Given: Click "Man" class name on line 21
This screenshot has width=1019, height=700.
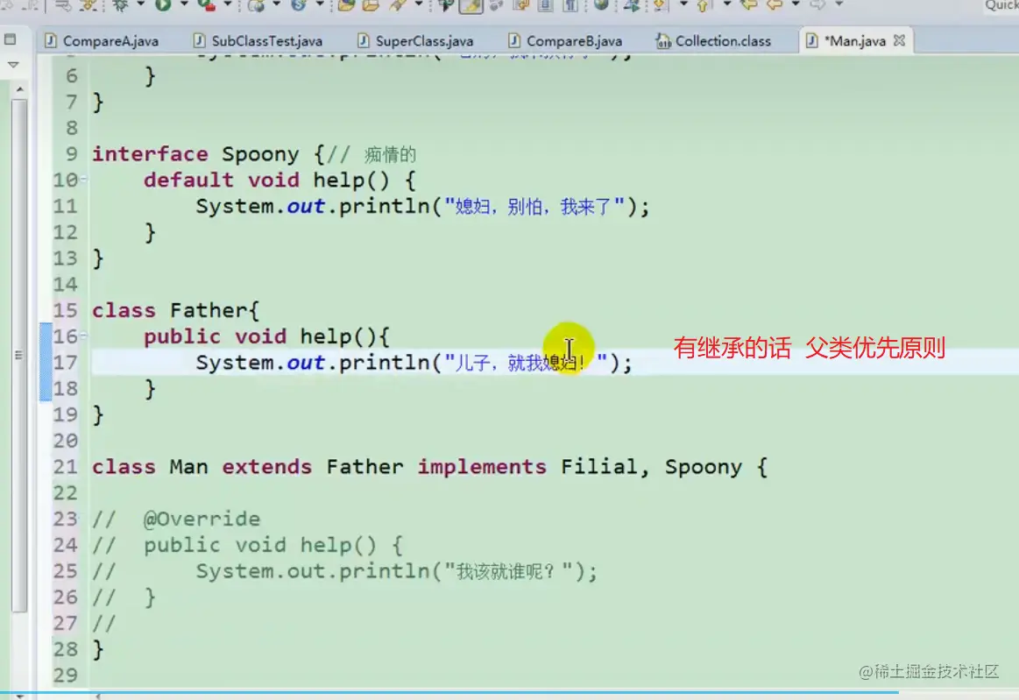Looking at the screenshot, I should pos(189,467).
